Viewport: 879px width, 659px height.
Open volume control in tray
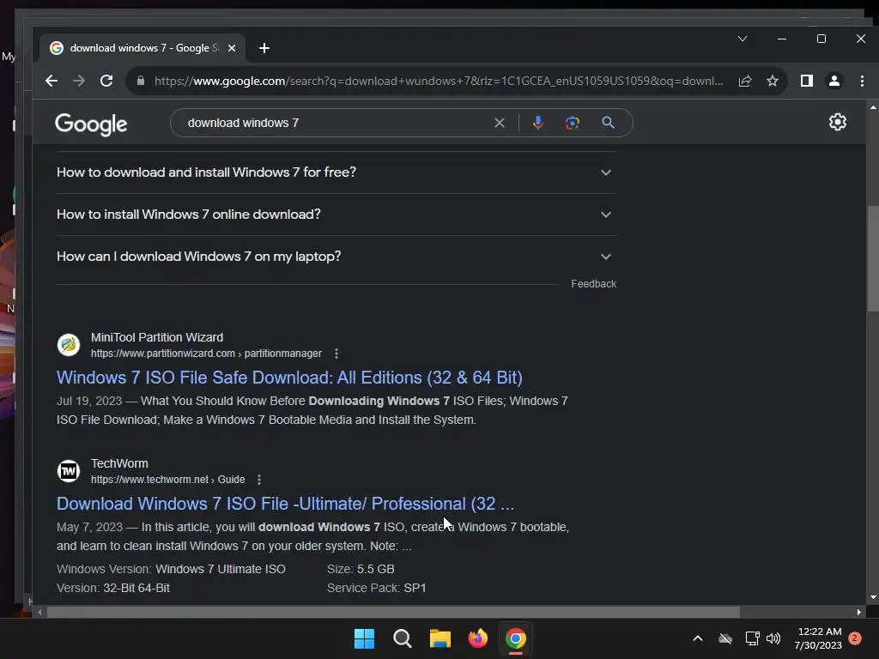tap(773, 638)
